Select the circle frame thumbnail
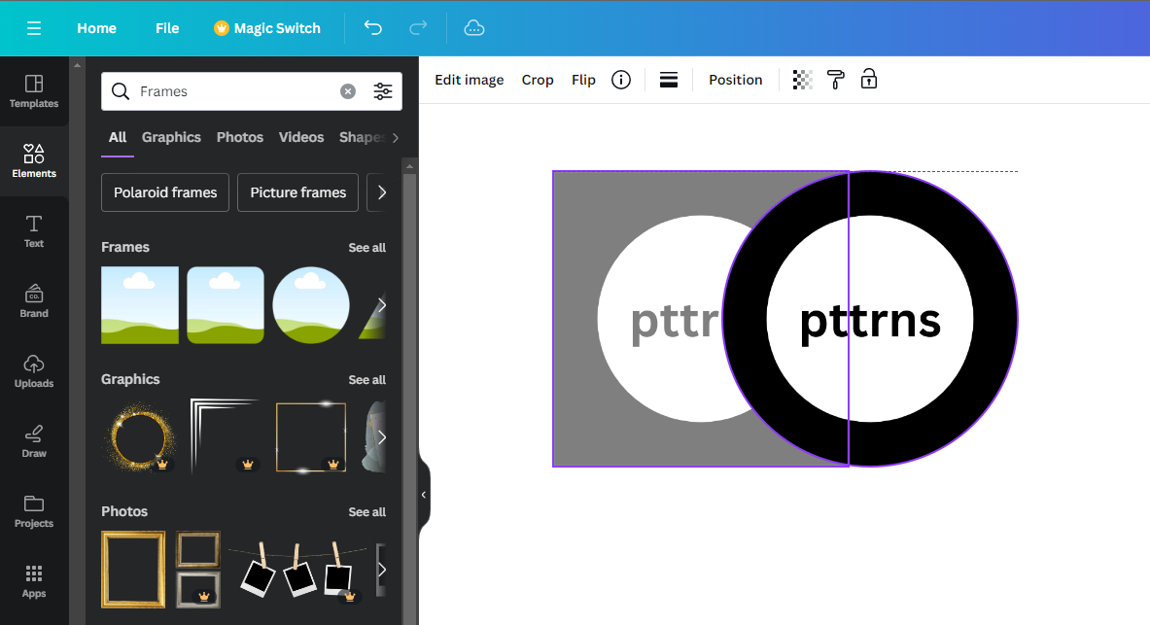The width and height of the screenshot is (1150, 625). 311,305
